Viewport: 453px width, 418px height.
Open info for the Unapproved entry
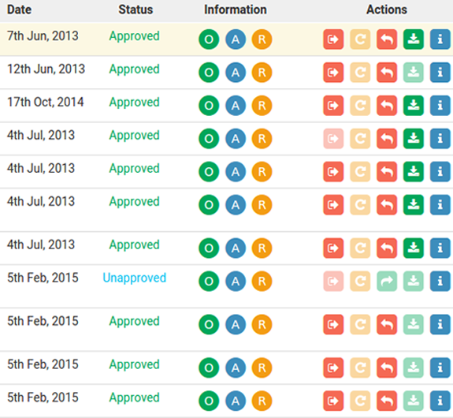point(440,281)
